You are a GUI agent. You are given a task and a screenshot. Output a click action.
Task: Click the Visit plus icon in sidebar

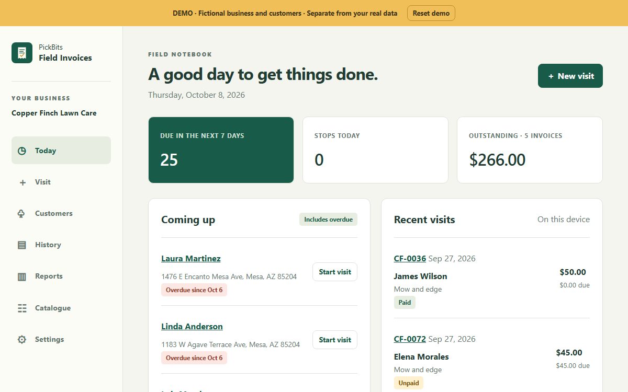coord(22,182)
